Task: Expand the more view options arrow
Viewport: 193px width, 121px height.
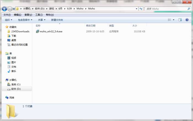Action: point(173,20)
